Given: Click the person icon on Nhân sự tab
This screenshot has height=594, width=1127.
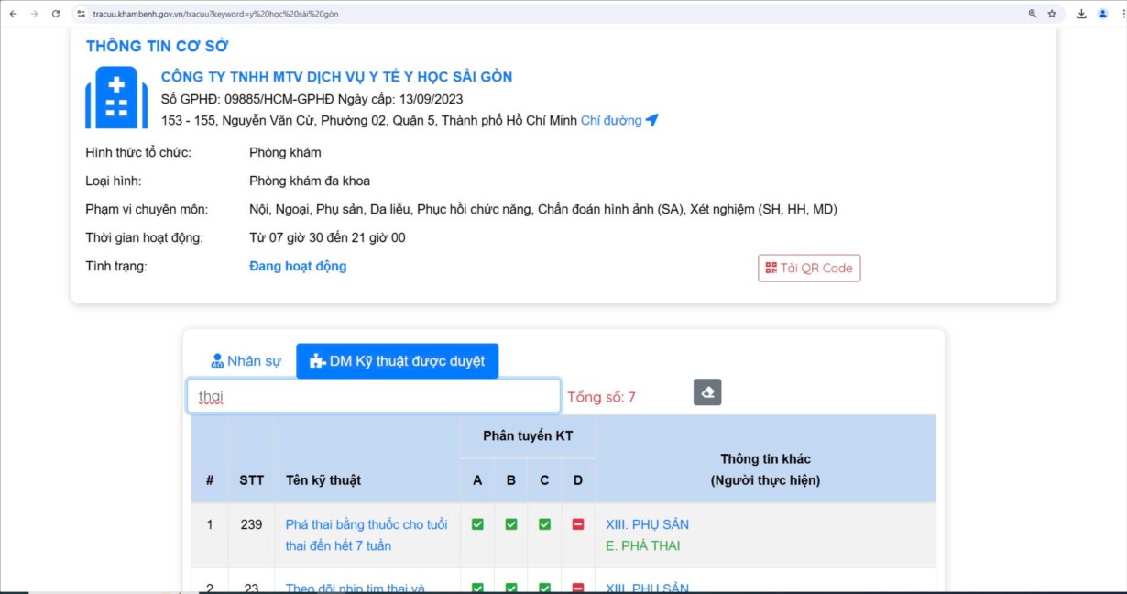Looking at the screenshot, I should 217,360.
